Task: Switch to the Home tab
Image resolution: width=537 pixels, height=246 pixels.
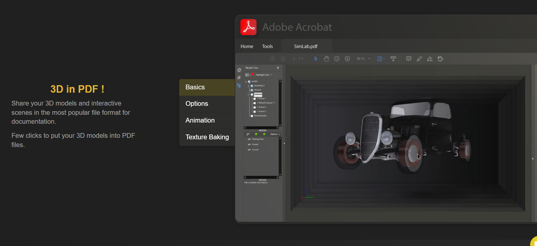Action: coord(247,46)
